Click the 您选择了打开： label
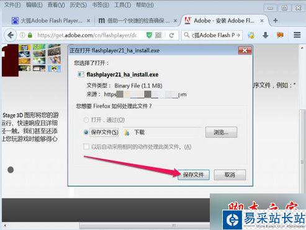The width and height of the screenshot is (306, 230). pyautogui.click(x=91, y=63)
